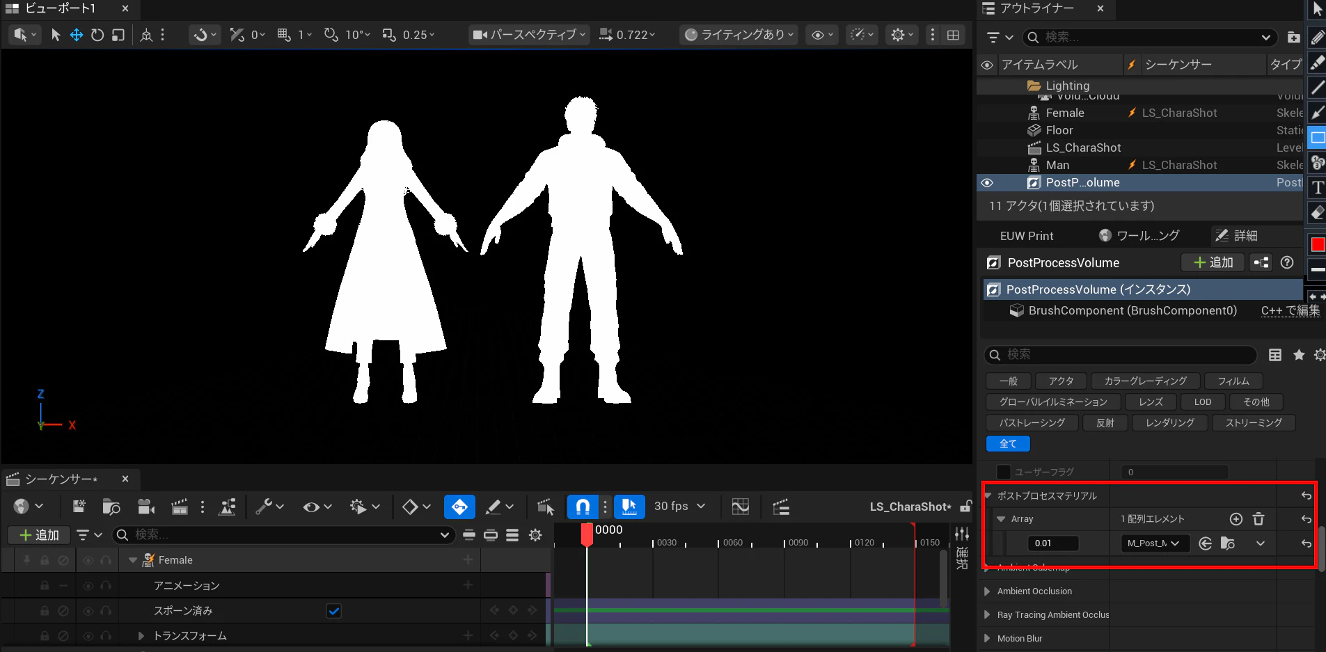1326x652 pixels.
Task: Click the sequencer browse-to-asset folder icon
Action: tap(111, 507)
